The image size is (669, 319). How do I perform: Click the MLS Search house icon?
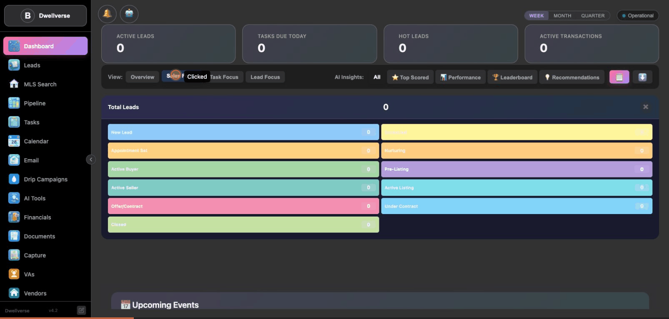pyautogui.click(x=14, y=84)
